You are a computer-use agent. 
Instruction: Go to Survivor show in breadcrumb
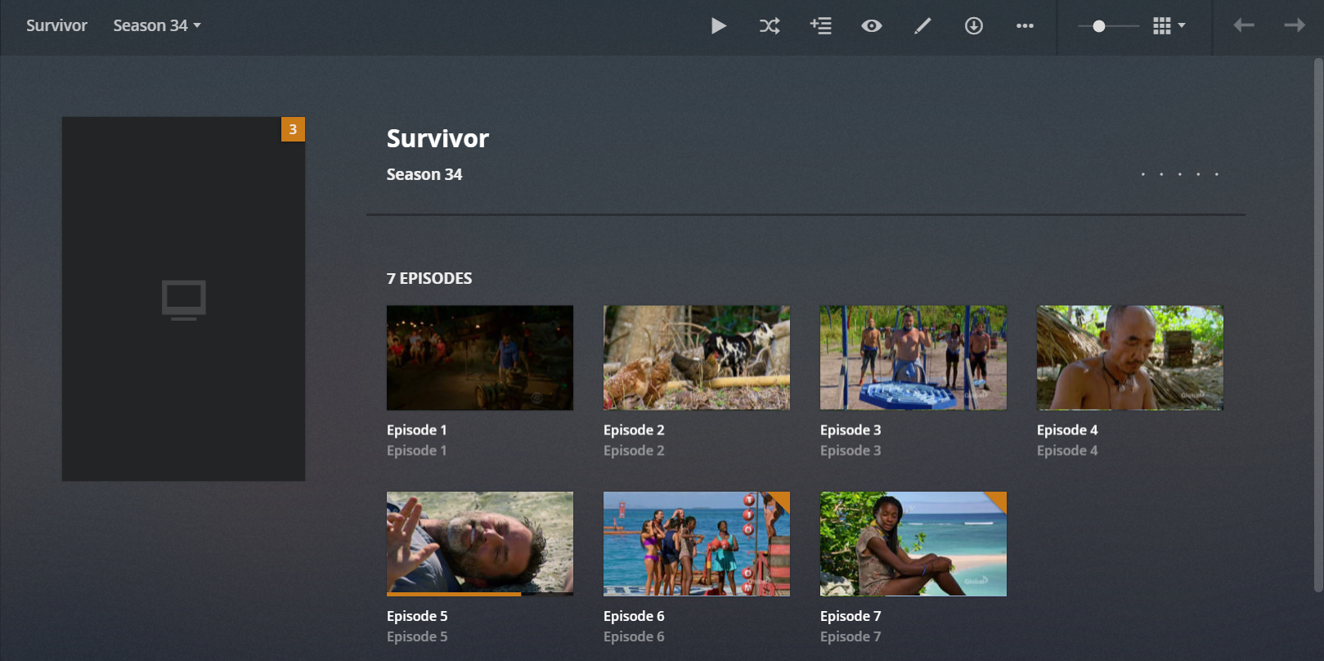pyautogui.click(x=56, y=26)
